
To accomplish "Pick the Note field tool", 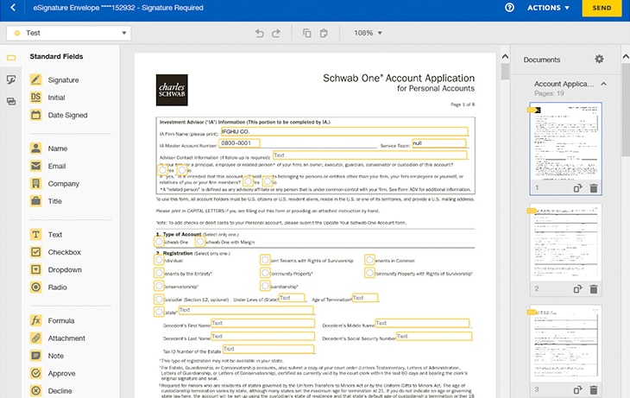I will coord(47,356).
